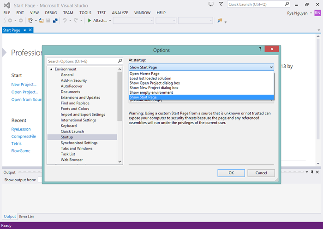Click the Save toolbar icon
323x229 pixels.
click(x=48, y=21)
